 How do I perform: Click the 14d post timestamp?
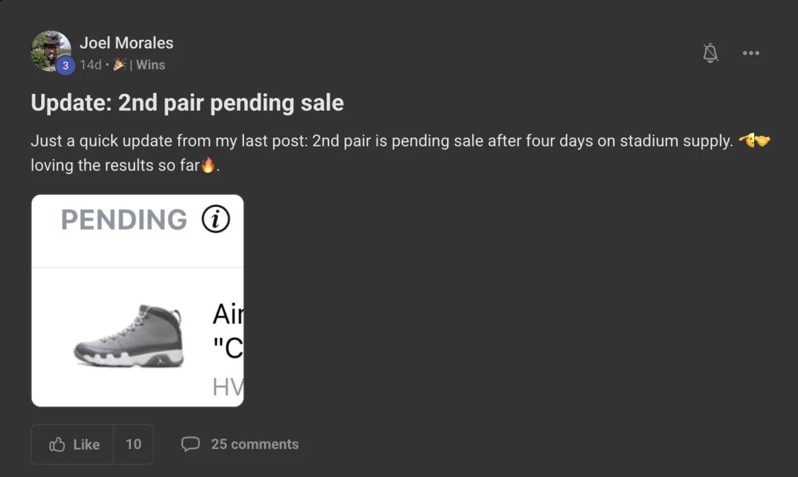pyautogui.click(x=90, y=65)
